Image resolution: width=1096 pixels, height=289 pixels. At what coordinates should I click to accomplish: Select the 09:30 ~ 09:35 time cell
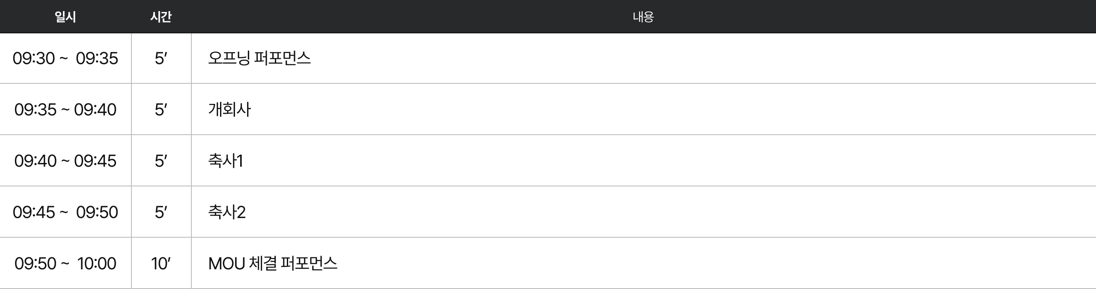pos(66,58)
